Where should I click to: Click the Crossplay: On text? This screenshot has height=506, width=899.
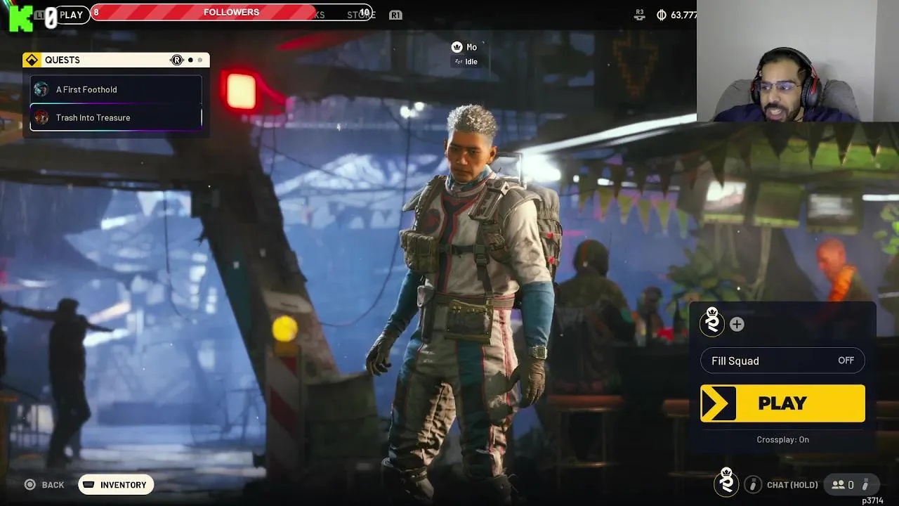[x=782, y=439]
